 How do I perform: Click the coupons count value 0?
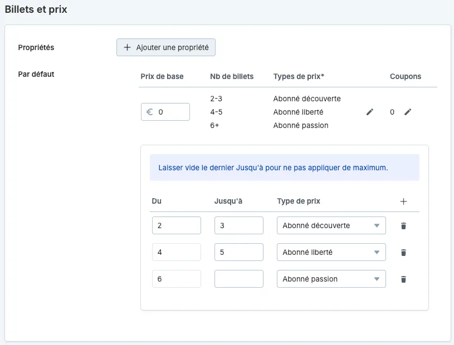[x=392, y=112]
